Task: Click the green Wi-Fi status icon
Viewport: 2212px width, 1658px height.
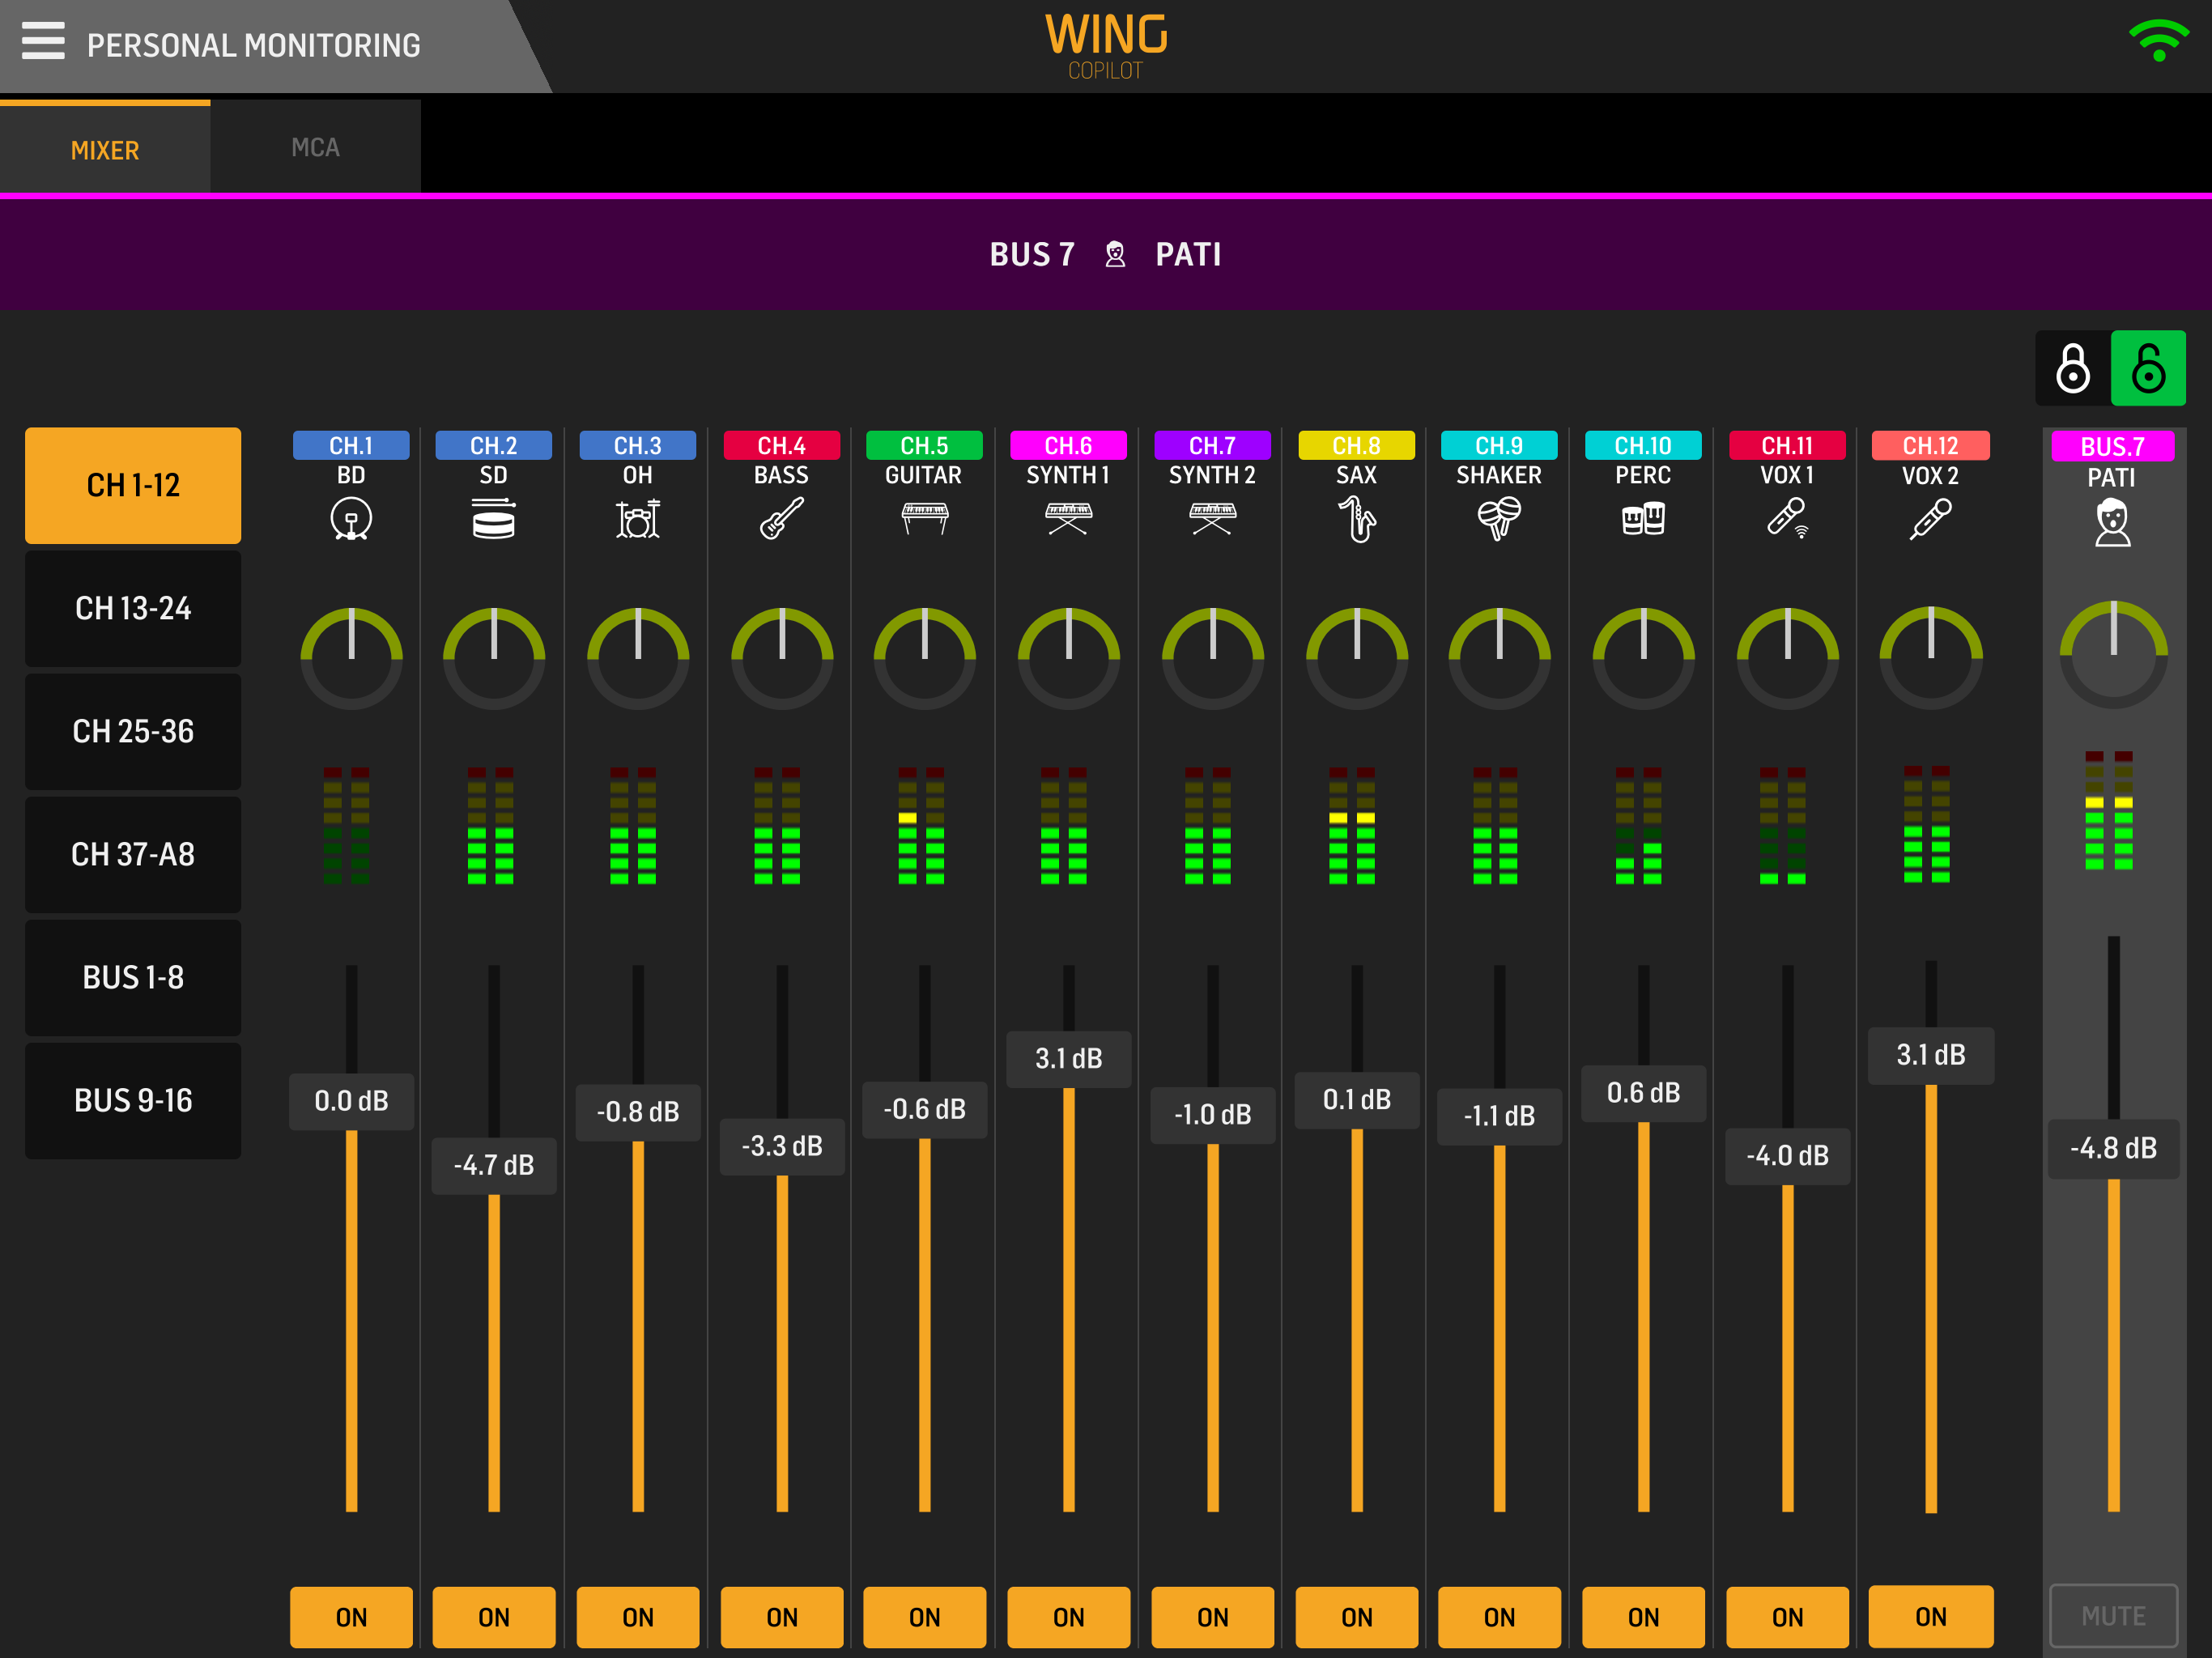Action: tap(2158, 41)
